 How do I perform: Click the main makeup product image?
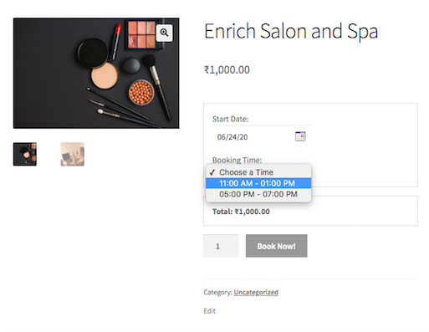point(96,73)
